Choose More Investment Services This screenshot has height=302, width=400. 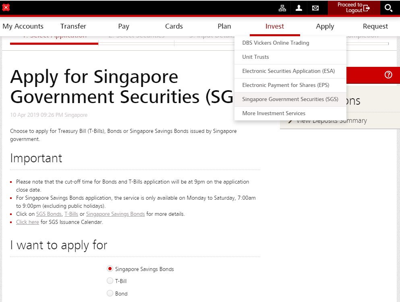[290, 113]
